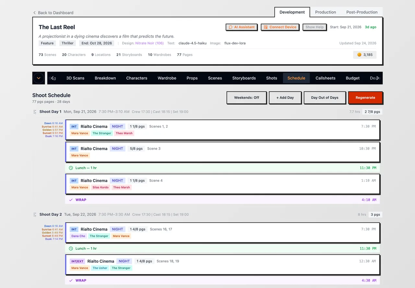The height and width of the screenshot is (288, 415).
Task: Follow the Back to Dashboard link
Action: click(x=53, y=13)
